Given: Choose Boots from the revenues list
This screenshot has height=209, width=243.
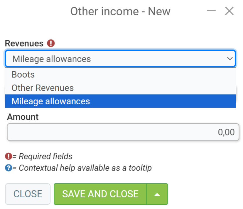Looking at the screenshot, I should click(x=120, y=74).
